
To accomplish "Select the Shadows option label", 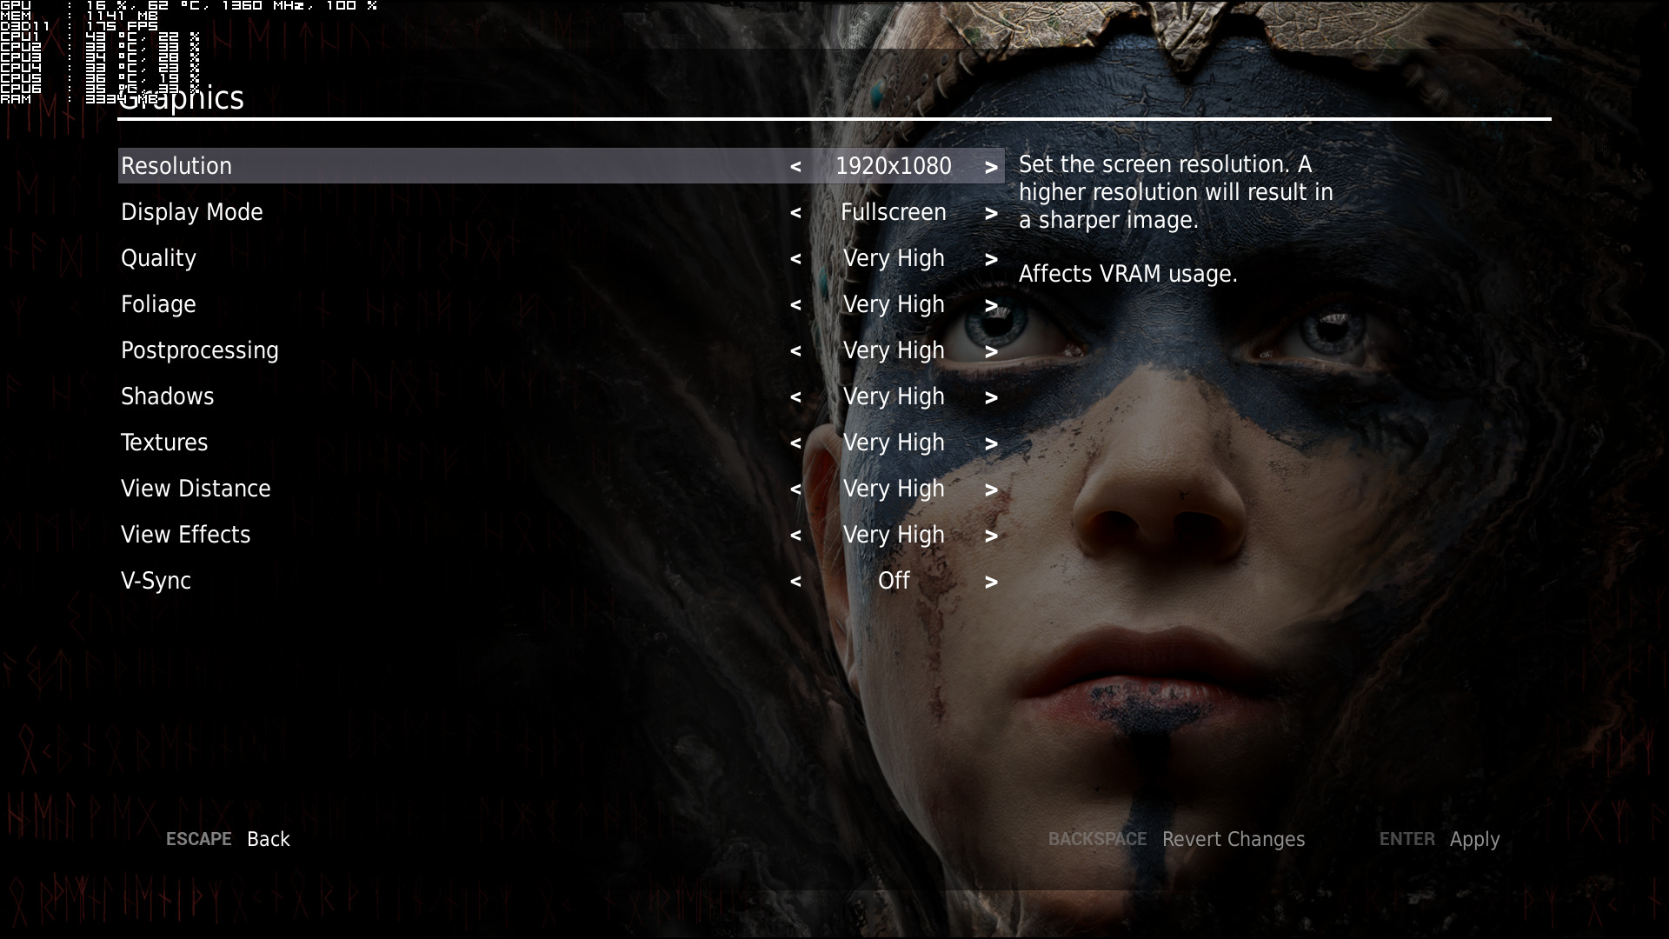I will point(167,396).
